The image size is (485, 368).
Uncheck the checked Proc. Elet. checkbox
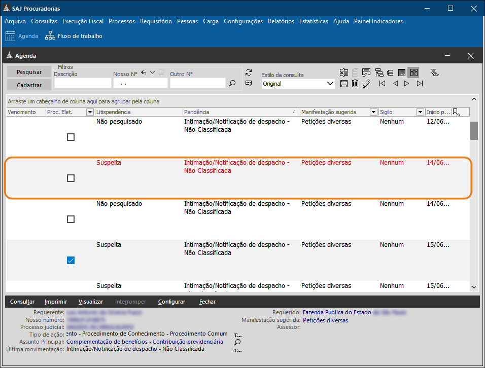point(71,261)
